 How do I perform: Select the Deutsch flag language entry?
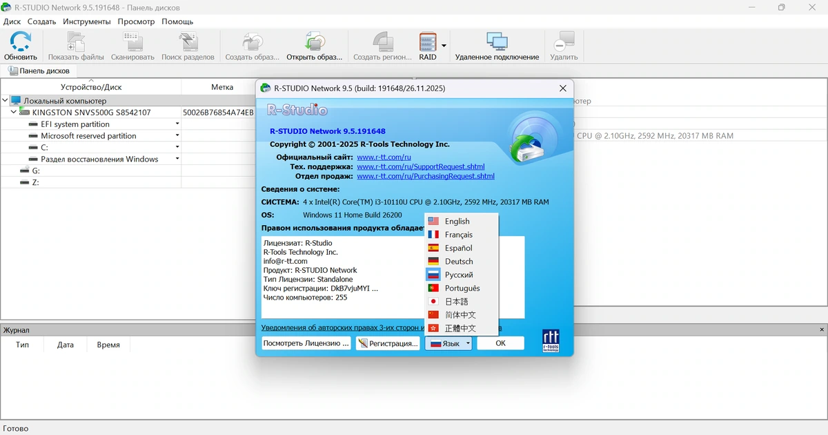[x=461, y=261]
